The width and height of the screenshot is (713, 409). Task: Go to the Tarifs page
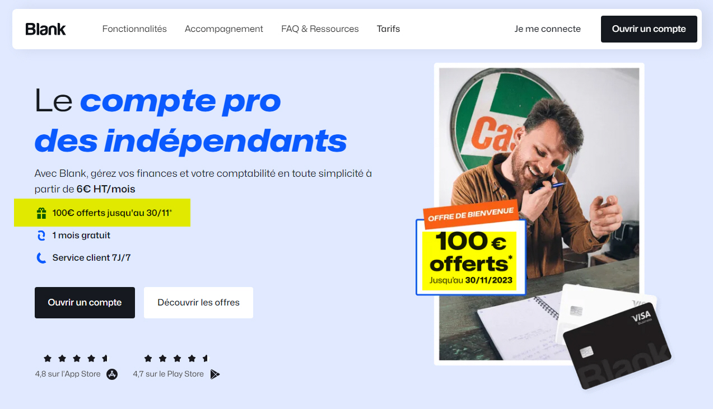(x=388, y=29)
